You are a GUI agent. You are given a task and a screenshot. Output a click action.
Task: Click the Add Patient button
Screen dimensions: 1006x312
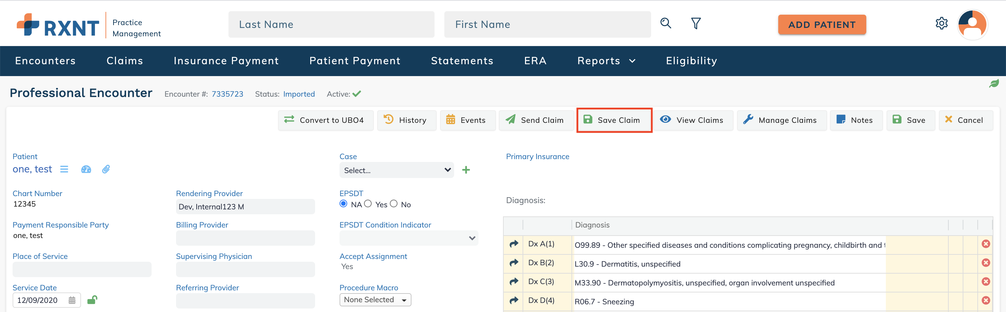pyautogui.click(x=822, y=24)
